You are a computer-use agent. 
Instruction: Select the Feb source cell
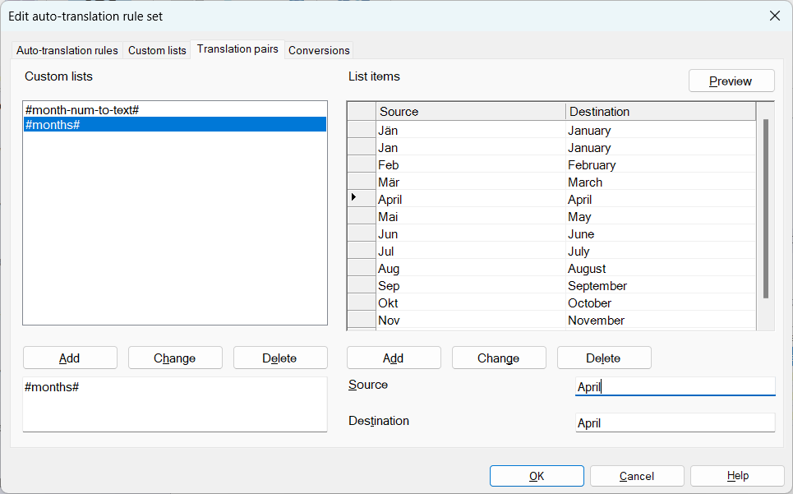point(470,165)
